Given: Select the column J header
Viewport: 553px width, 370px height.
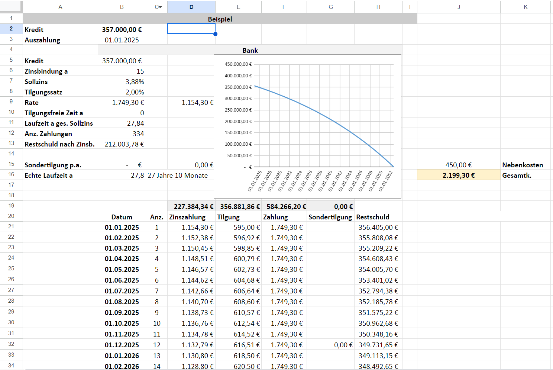Looking at the screenshot, I should click(x=458, y=7).
